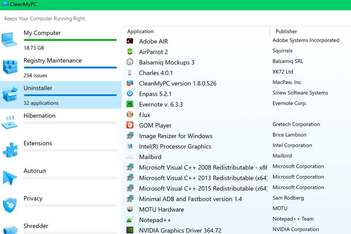The height and width of the screenshot is (234, 351).
Task: Open the Privacy section
Action: [x=61, y=205]
